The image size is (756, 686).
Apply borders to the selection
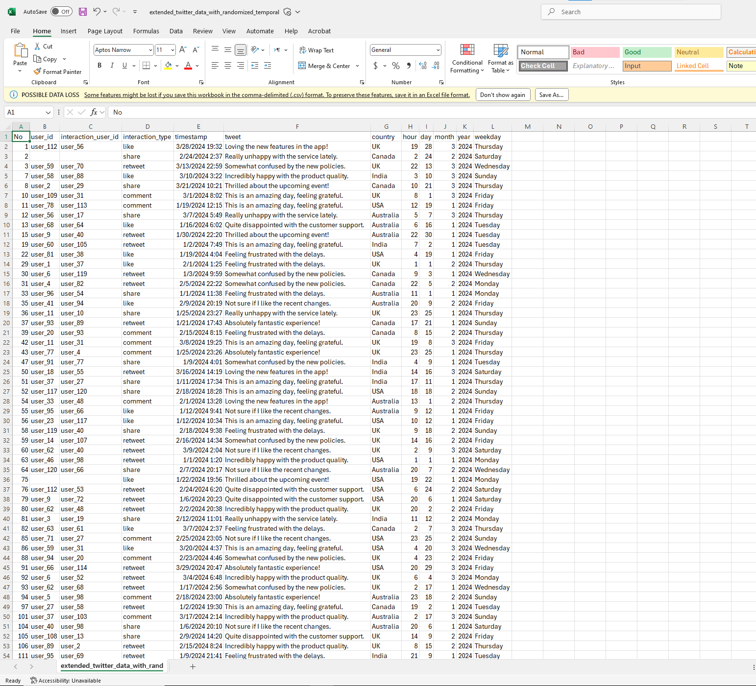click(x=146, y=66)
